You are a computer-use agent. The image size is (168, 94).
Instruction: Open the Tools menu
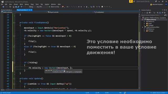point(37,4)
